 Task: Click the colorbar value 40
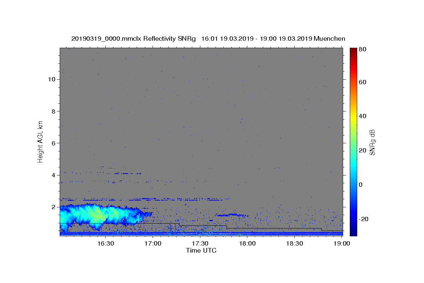point(362,116)
